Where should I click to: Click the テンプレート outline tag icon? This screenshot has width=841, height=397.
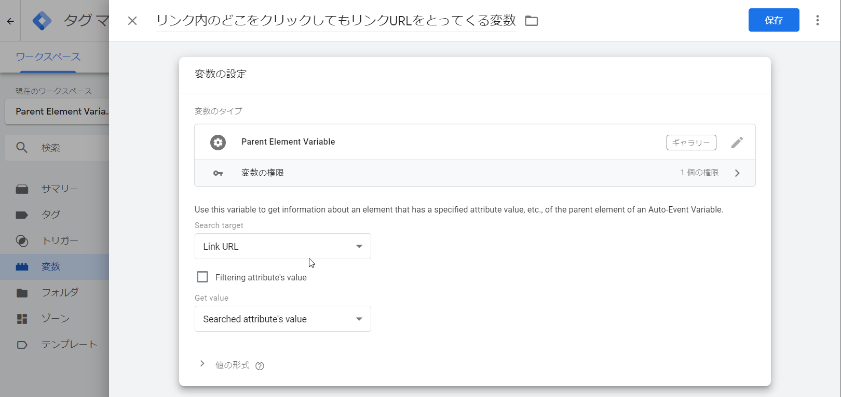point(22,345)
